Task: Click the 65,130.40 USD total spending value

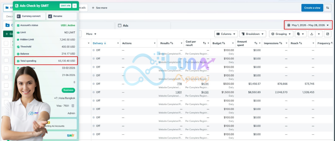Action: tap(67, 61)
